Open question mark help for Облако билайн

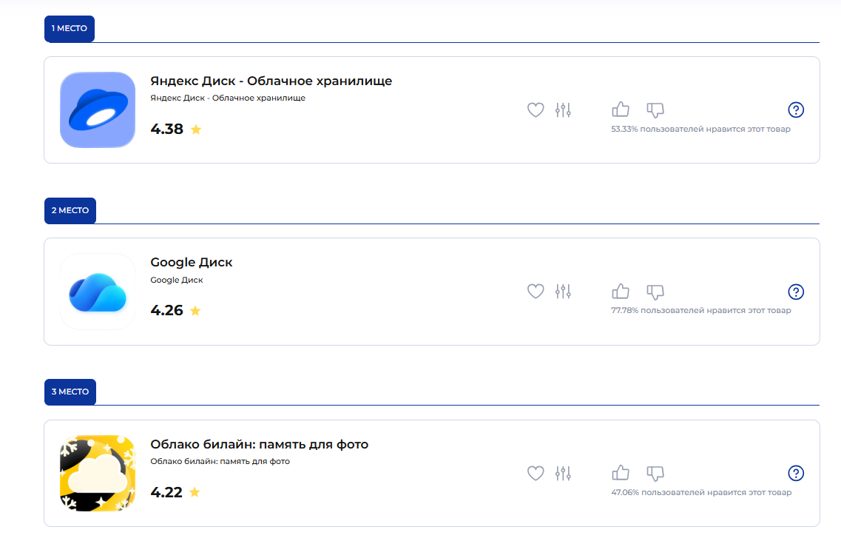(x=796, y=473)
